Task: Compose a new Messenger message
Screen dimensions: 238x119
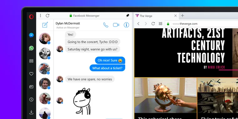Action: tap(45, 25)
